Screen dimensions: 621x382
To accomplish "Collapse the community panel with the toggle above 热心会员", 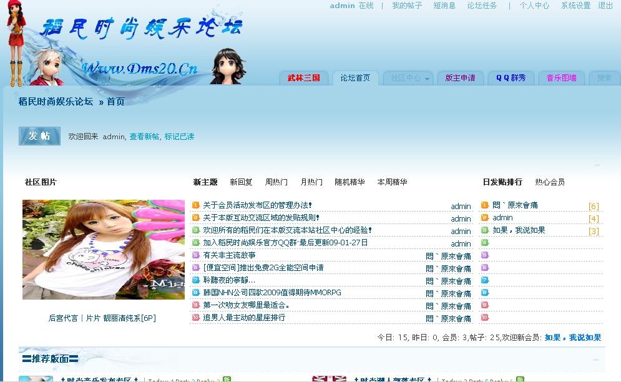I will [x=597, y=165].
